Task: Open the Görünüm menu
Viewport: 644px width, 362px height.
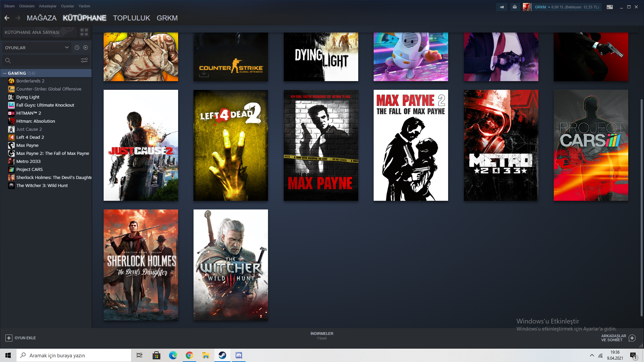Action: (x=27, y=6)
